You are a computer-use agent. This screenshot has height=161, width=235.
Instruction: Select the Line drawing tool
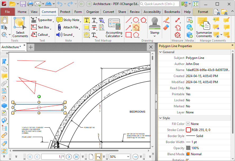coord(129,20)
